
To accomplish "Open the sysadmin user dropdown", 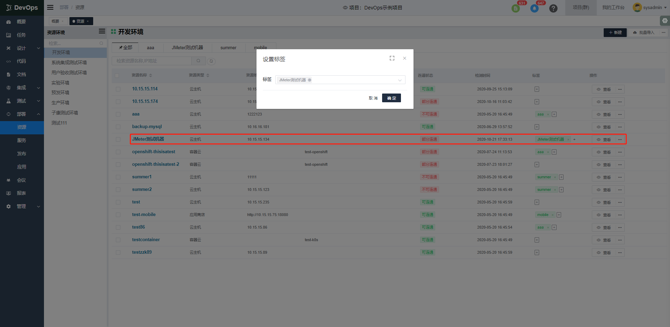I will (650, 8).
